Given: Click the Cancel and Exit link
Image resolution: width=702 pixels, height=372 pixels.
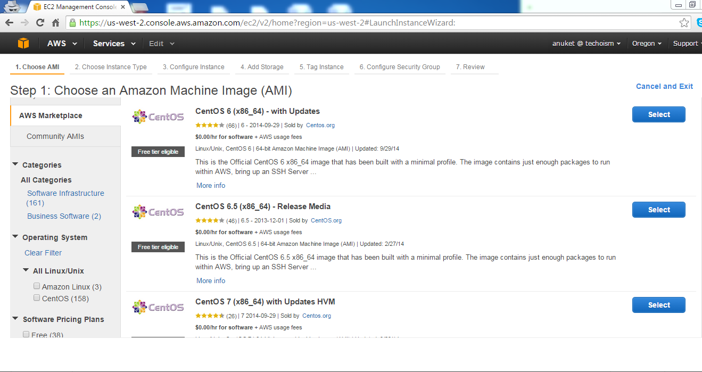Looking at the screenshot, I should (x=664, y=86).
